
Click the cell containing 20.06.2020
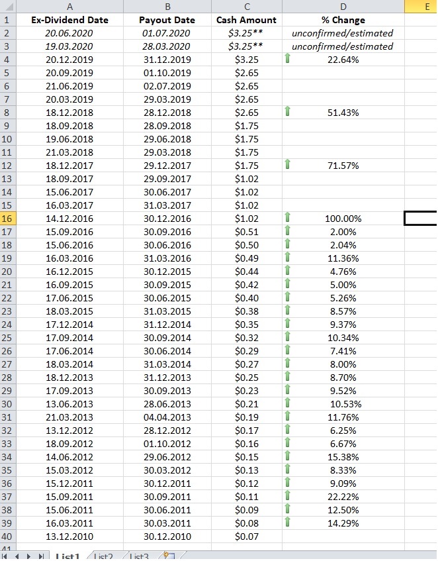pyautogui.click(x=69, y=33)
